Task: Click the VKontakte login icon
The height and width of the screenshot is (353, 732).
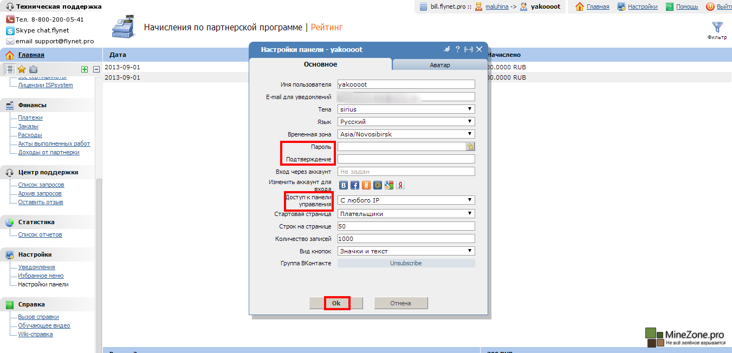Action: [344, 185]
